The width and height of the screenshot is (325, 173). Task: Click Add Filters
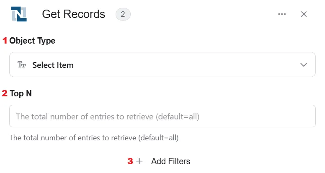170,161
